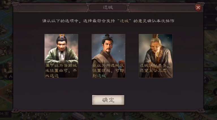Click the dimmed label on right map edge
The height and width of the screenshot is (120, 217).
pos(208,69)
